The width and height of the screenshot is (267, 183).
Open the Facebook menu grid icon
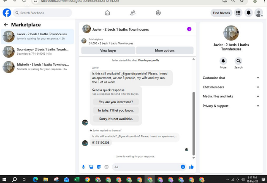pos(238,13)
